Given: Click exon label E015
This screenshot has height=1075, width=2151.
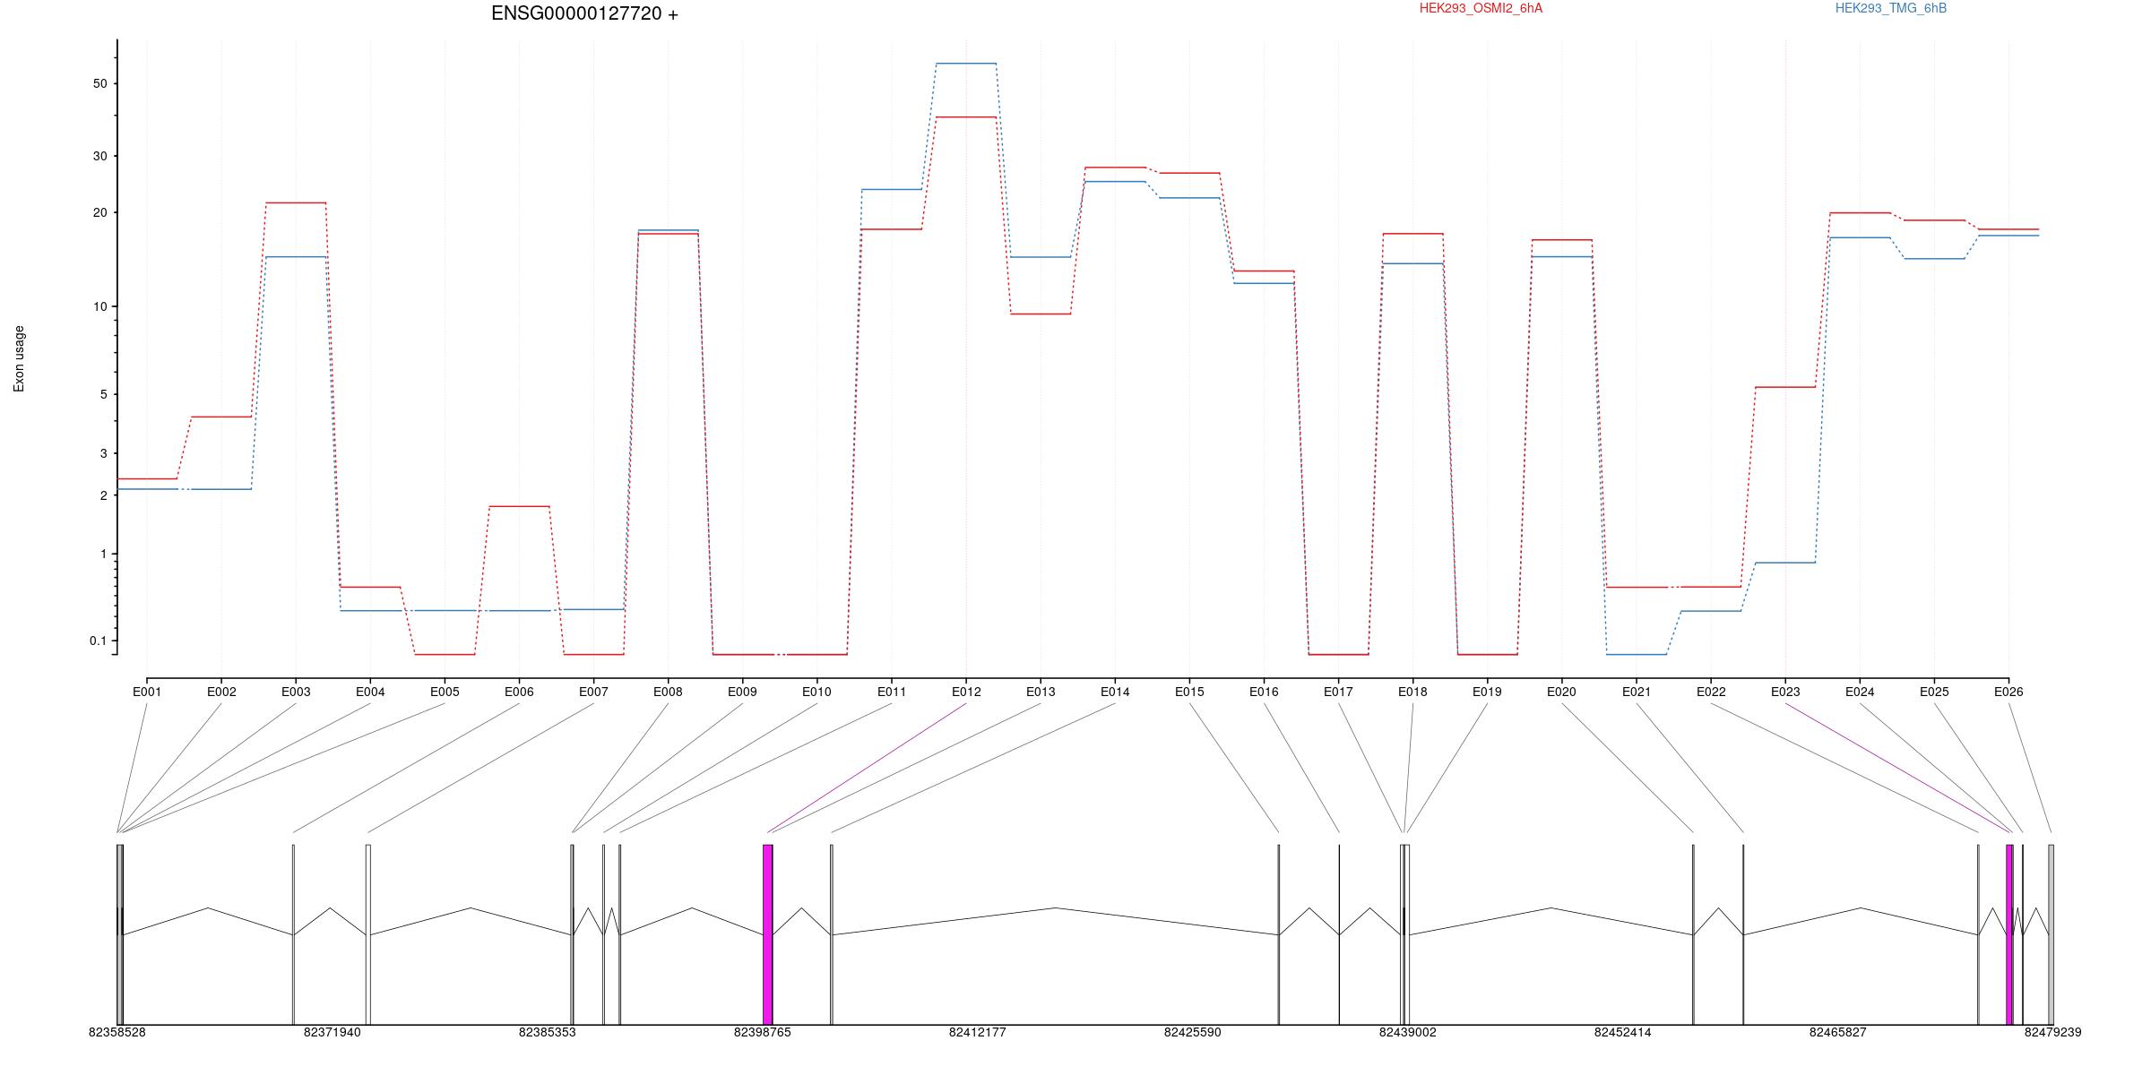Looking at the screenshot, I should coord(1189,692).
